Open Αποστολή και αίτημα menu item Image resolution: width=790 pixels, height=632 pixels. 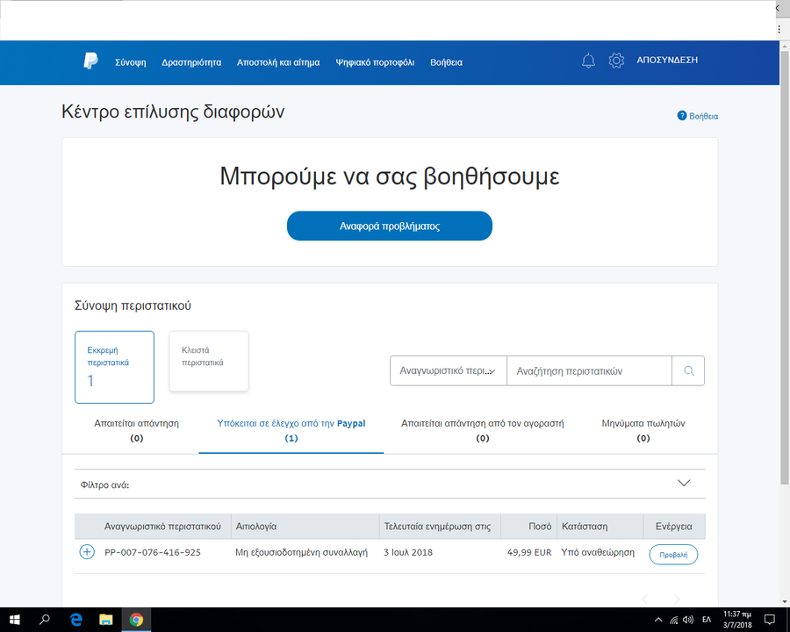pos(278,62)
